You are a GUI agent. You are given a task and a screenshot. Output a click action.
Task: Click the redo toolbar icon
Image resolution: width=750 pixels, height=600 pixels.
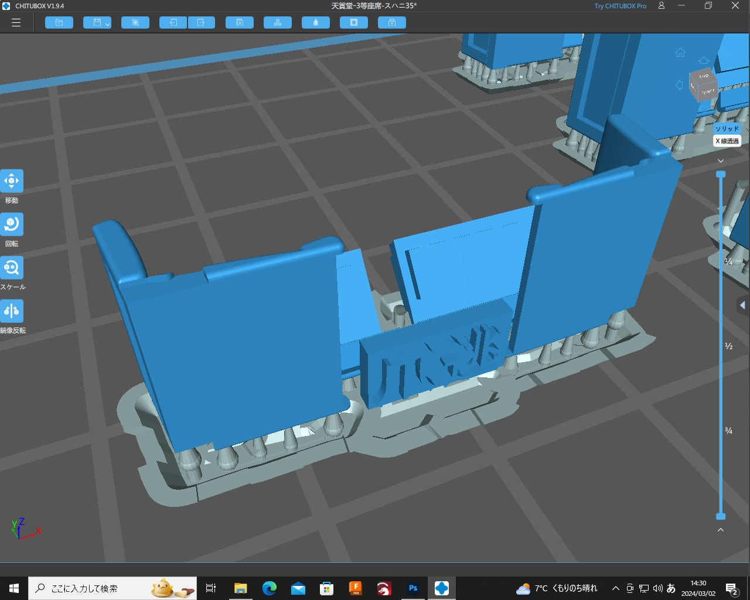[x=201, y=23]
